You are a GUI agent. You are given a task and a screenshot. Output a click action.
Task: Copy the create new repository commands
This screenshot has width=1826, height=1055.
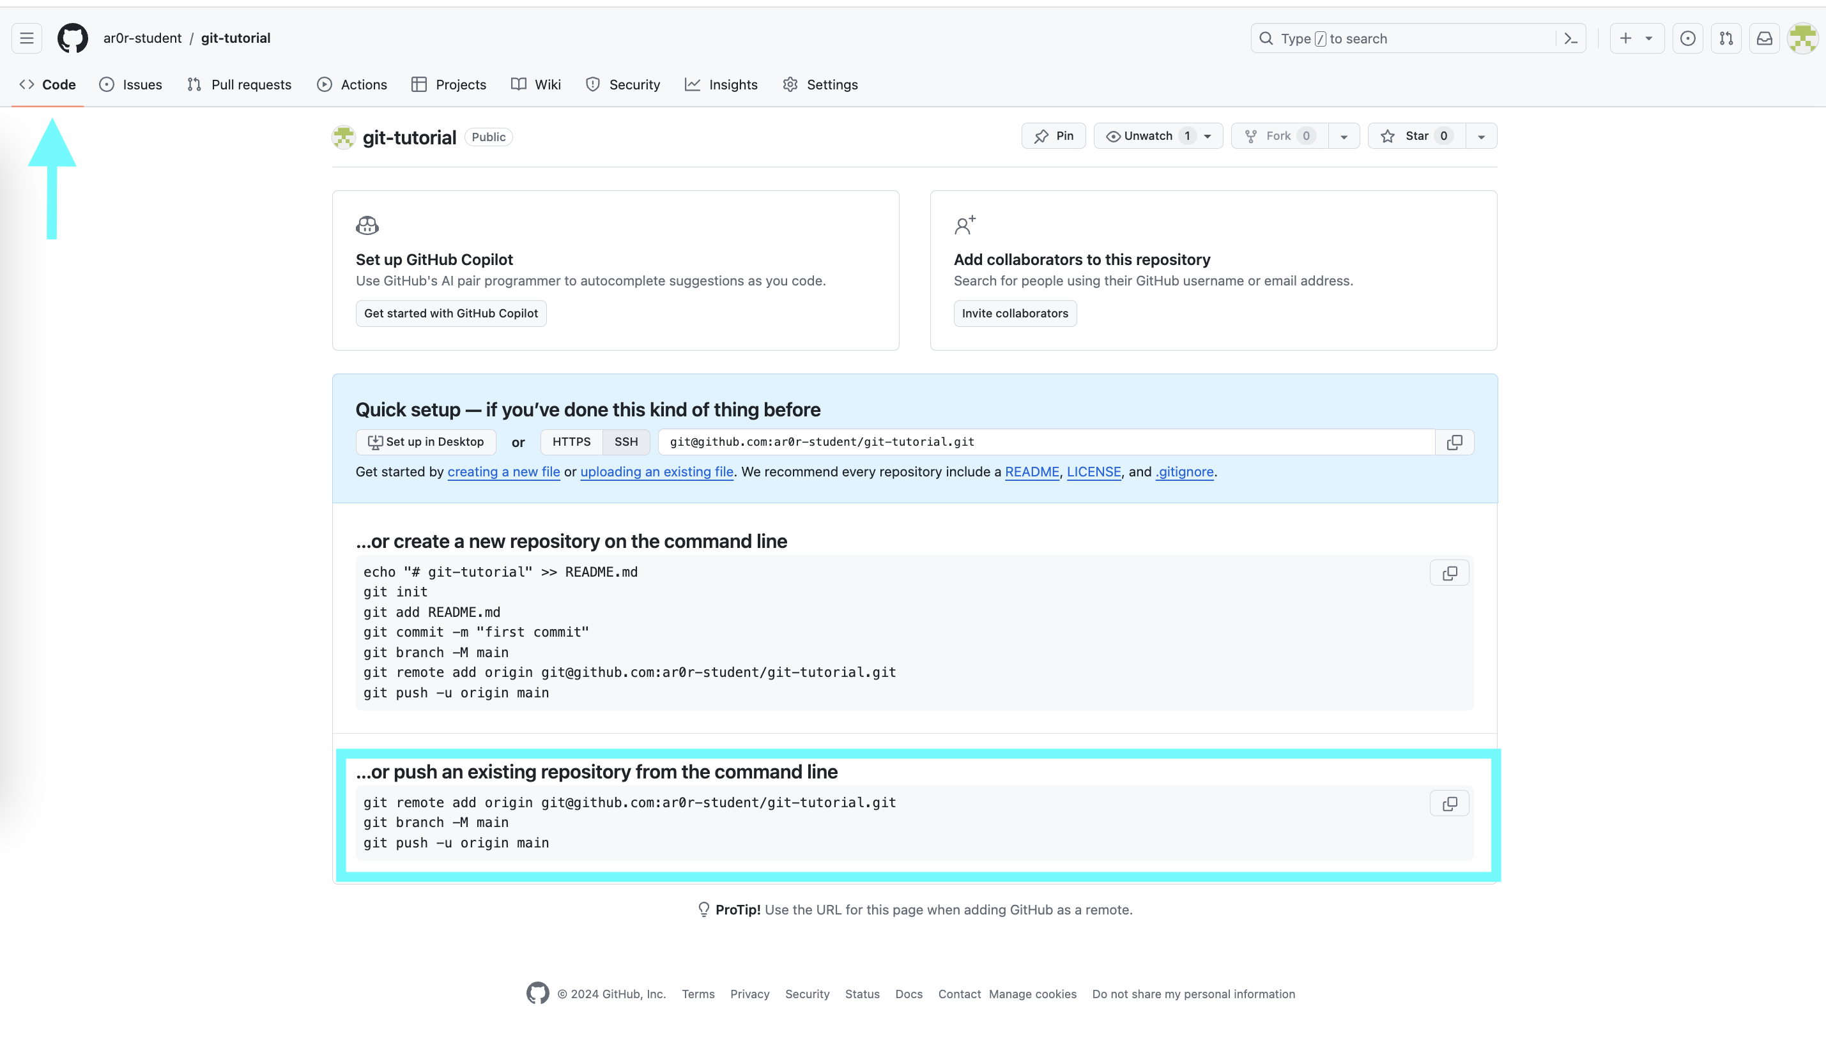(x=1449, y=573)
